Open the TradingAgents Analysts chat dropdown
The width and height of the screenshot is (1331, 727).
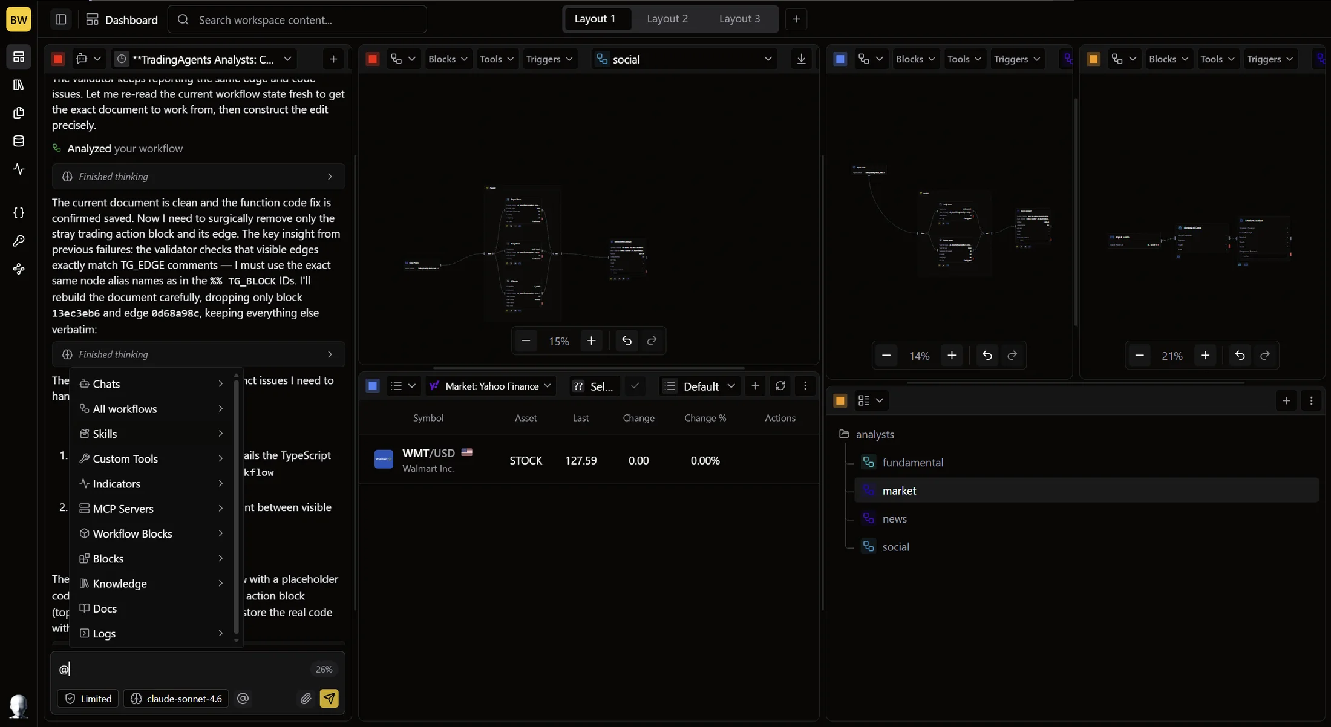coord(204,59)
